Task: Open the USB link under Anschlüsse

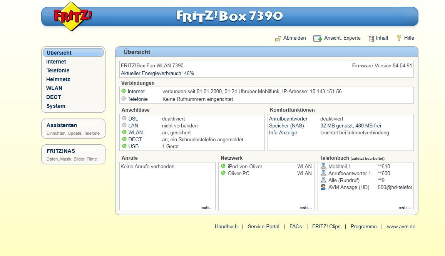Action: click(134, 146)
